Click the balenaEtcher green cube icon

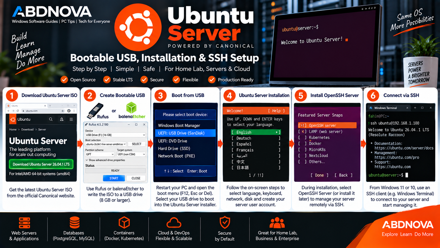tap(131, 108)
